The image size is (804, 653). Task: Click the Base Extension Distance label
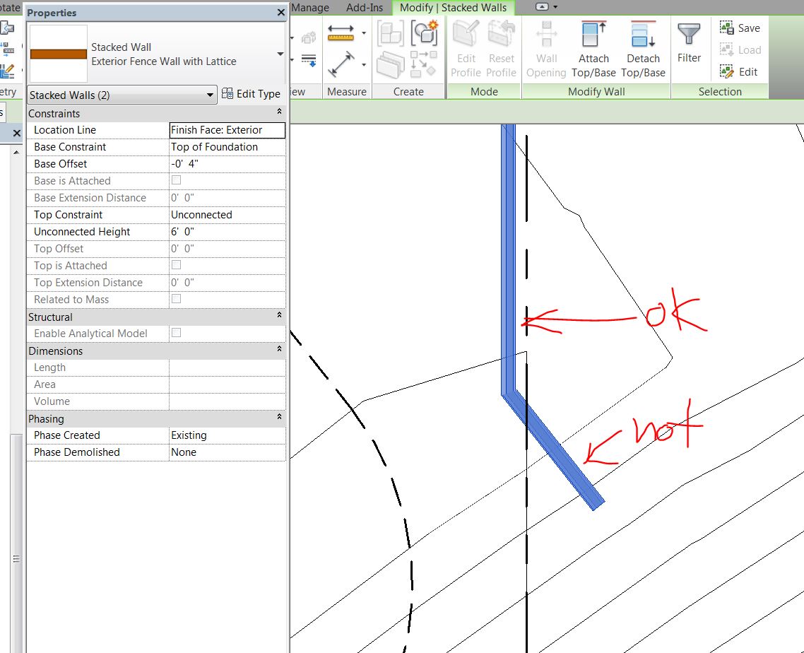90,198
